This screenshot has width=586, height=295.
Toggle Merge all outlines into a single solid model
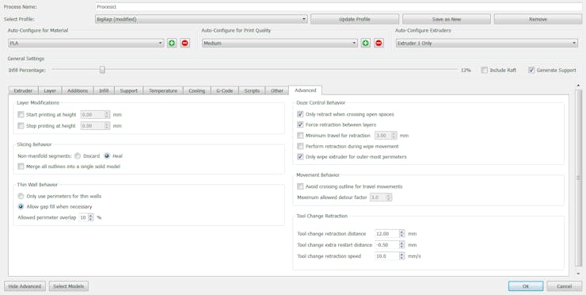(21, 167)
